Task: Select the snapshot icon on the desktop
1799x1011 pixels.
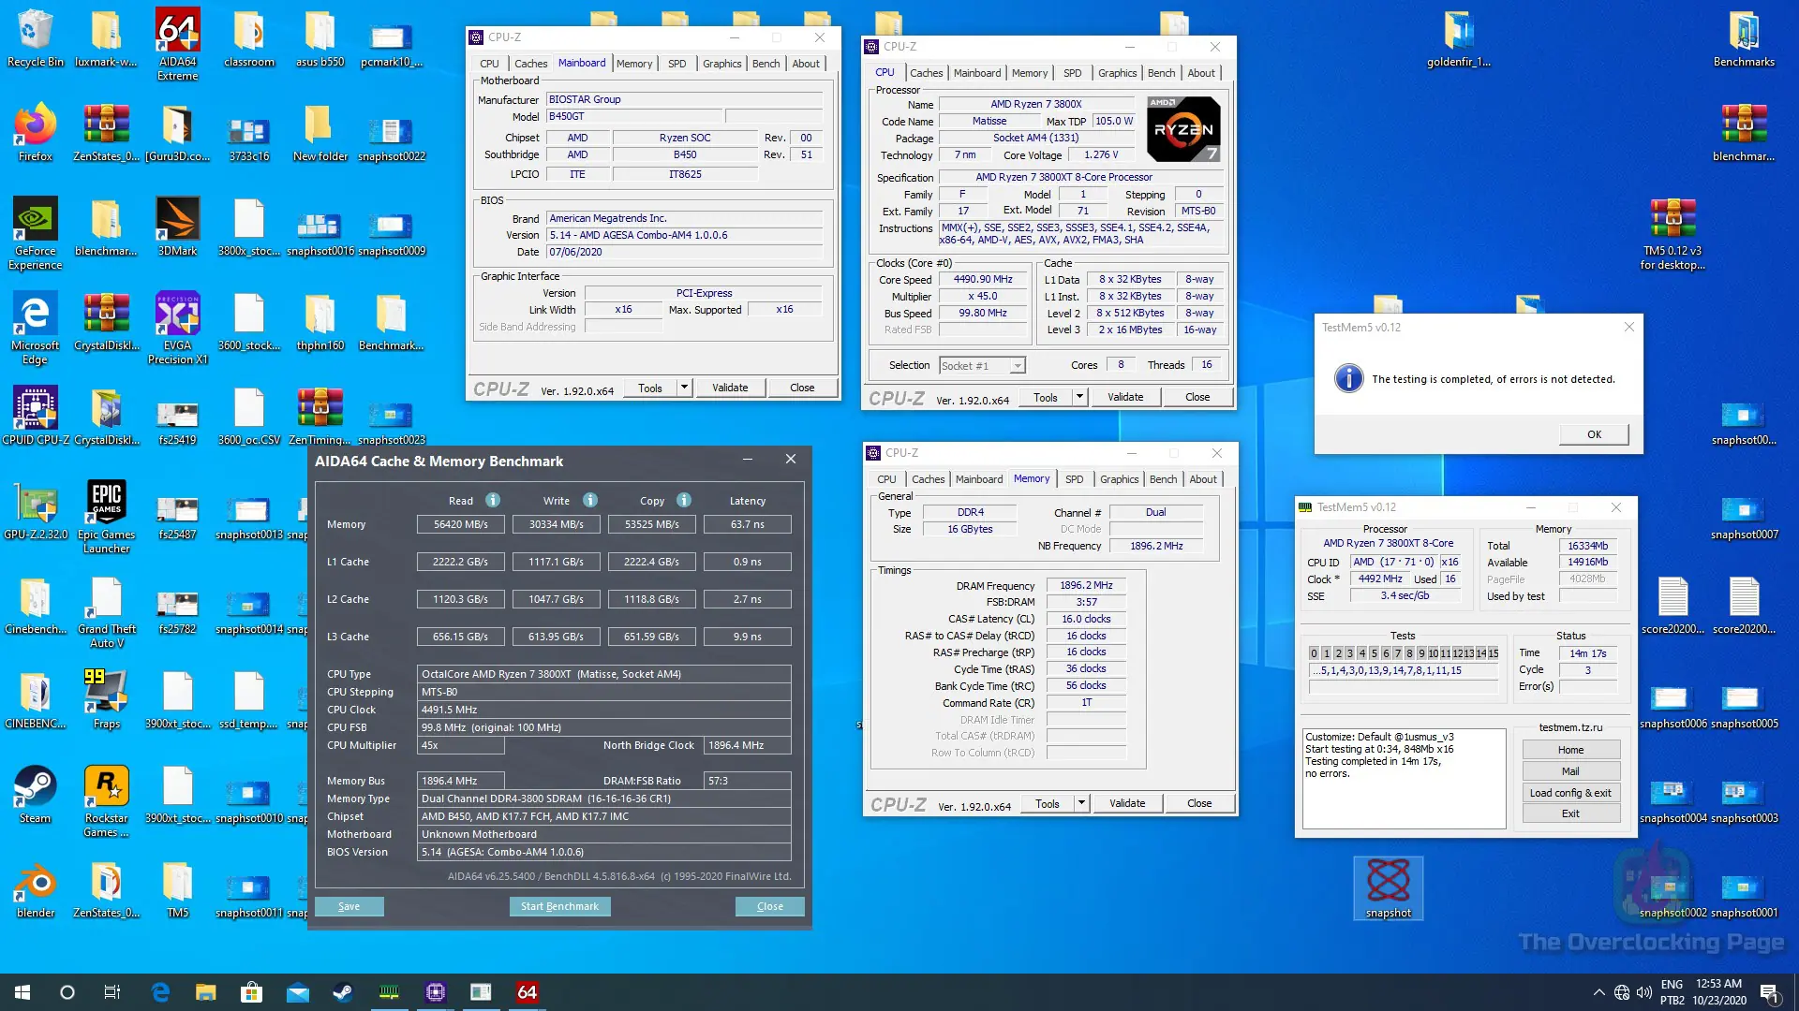Action: 1388,888
